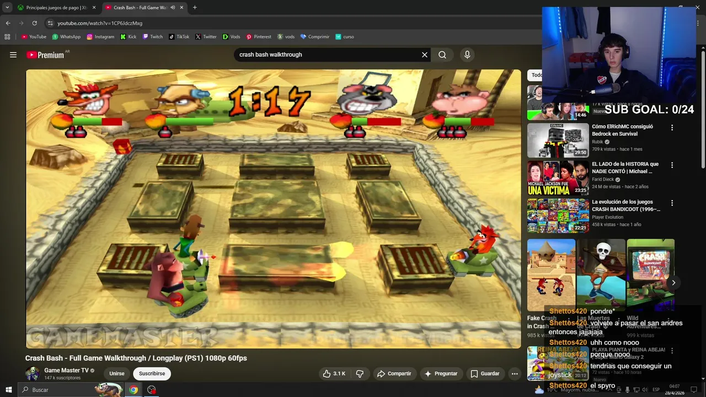Viewport: 706px width, 397px height.
Task: Open the Twitch bookmark
Action: point(153,37)
